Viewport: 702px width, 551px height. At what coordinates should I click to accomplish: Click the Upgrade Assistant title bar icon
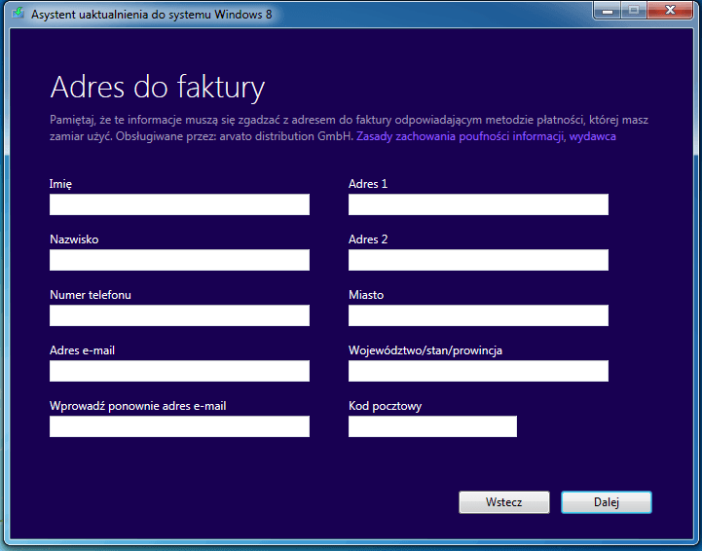pyautogui.click(x=18, y=13)
